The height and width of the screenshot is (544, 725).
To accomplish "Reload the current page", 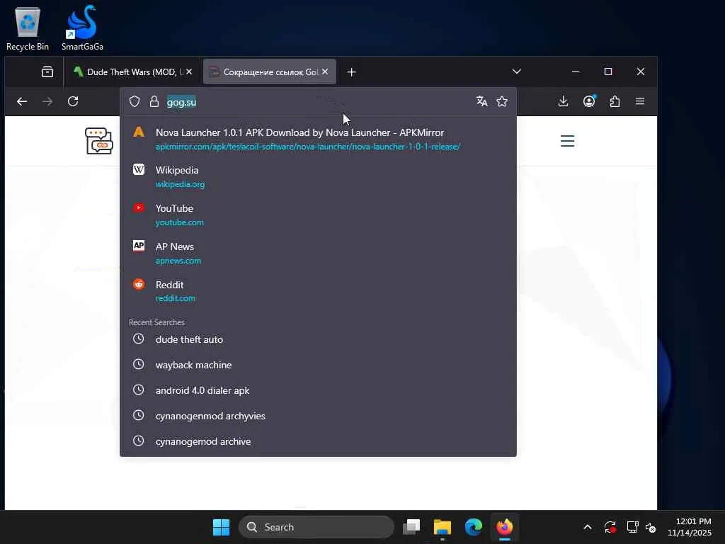I will click(x=73, y=101).
